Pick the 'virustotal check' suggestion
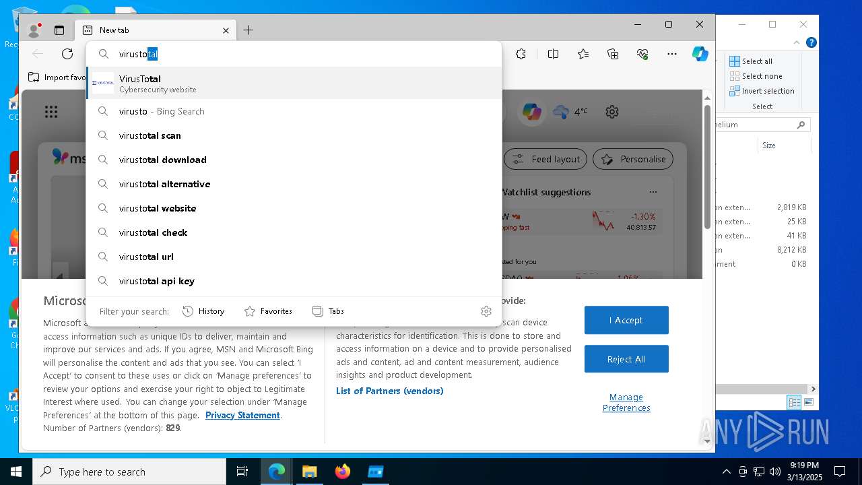The width and height of the screenshot is (862, 485). [294, 232]
